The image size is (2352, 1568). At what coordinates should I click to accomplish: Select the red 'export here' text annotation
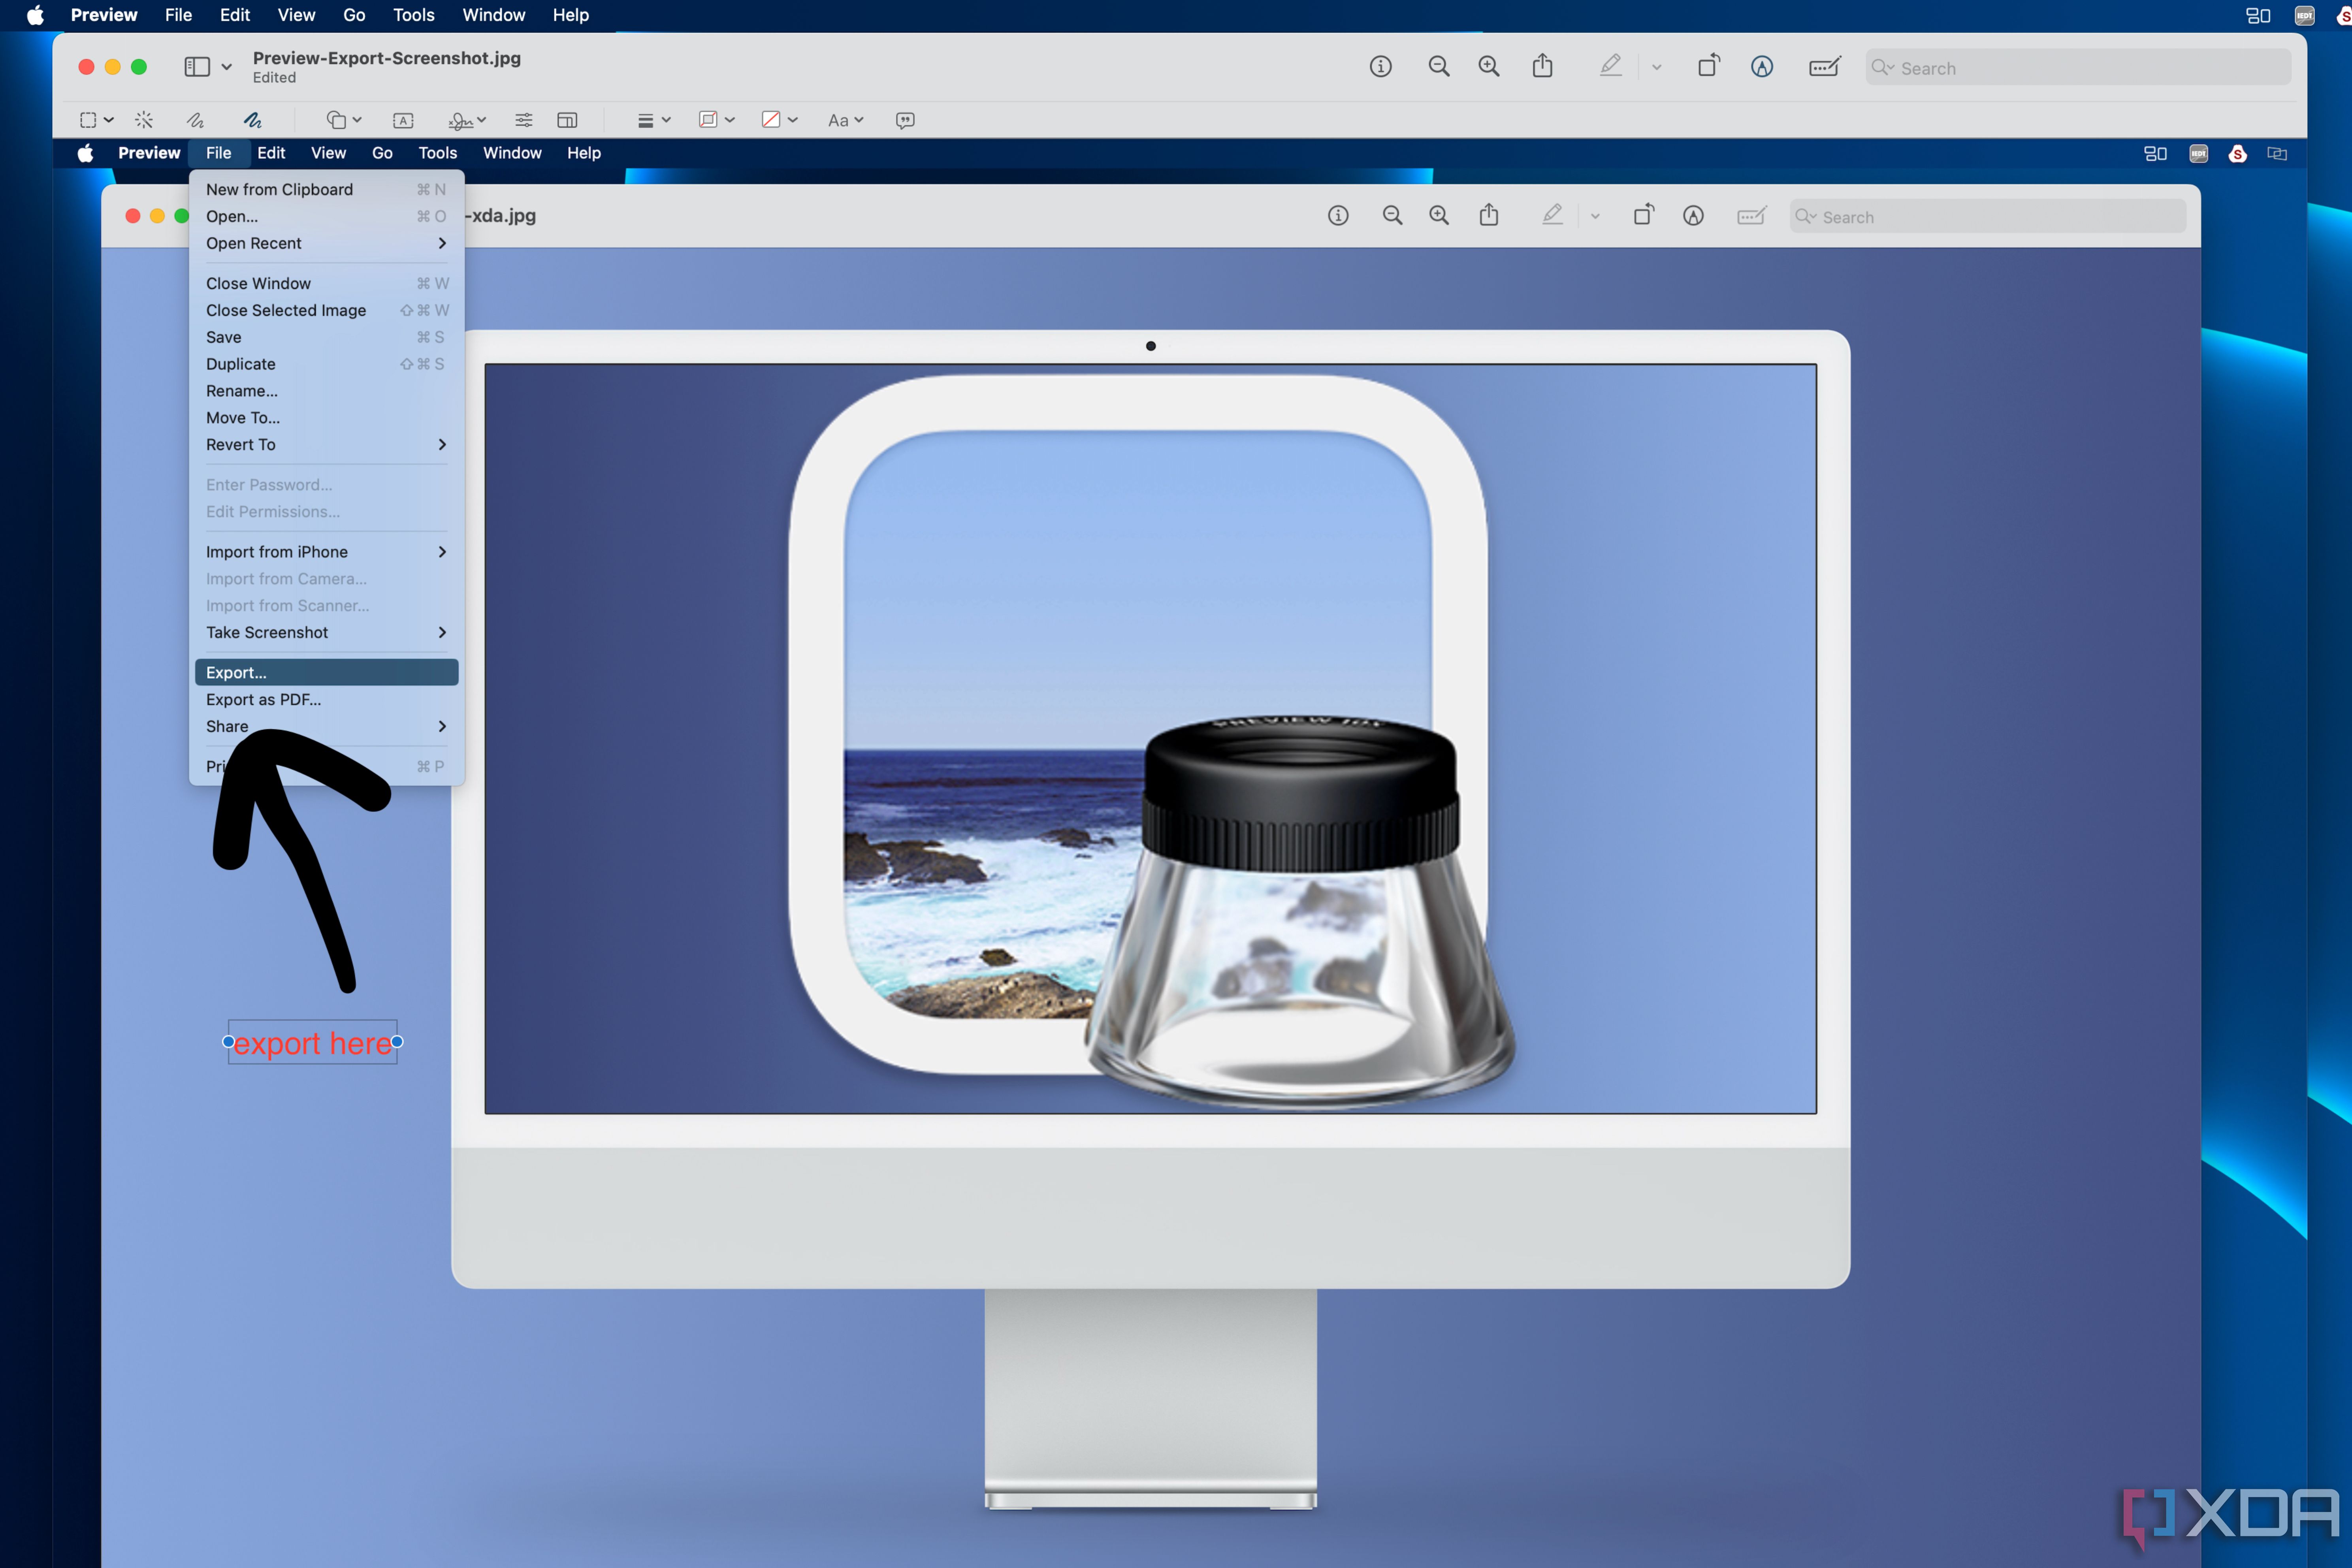click(x=312, y=1043)
